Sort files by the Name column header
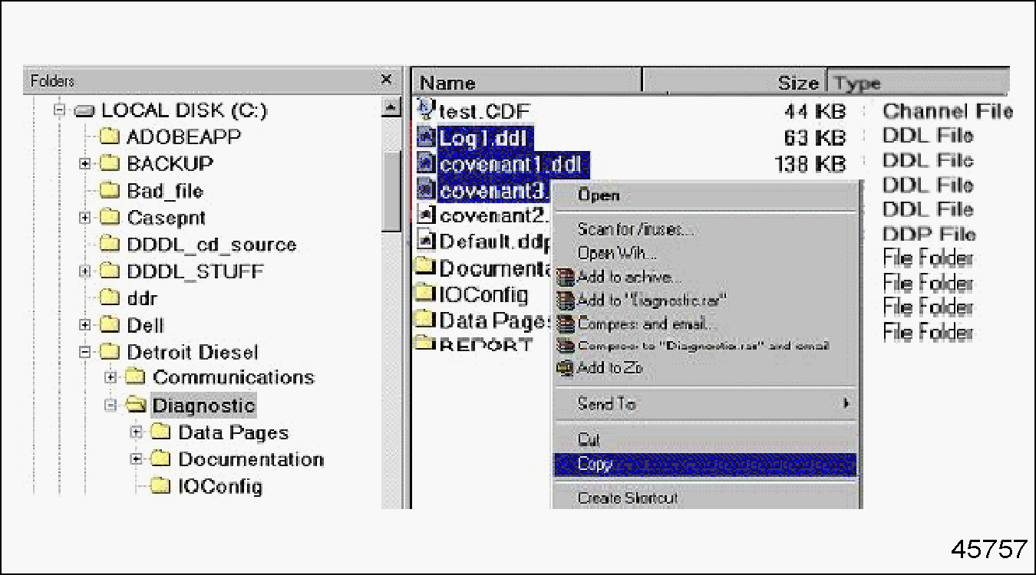 (x=526, y=83)
